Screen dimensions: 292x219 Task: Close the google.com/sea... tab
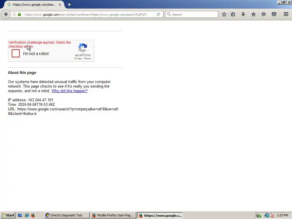coord(60,5)
